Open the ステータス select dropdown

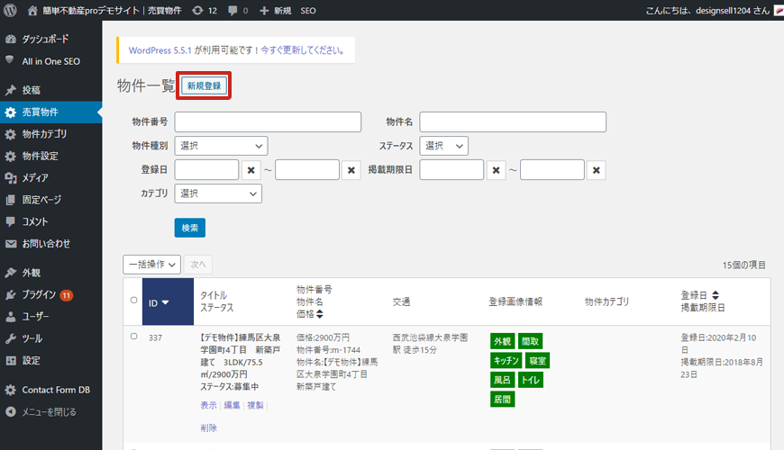click(444, 146)
